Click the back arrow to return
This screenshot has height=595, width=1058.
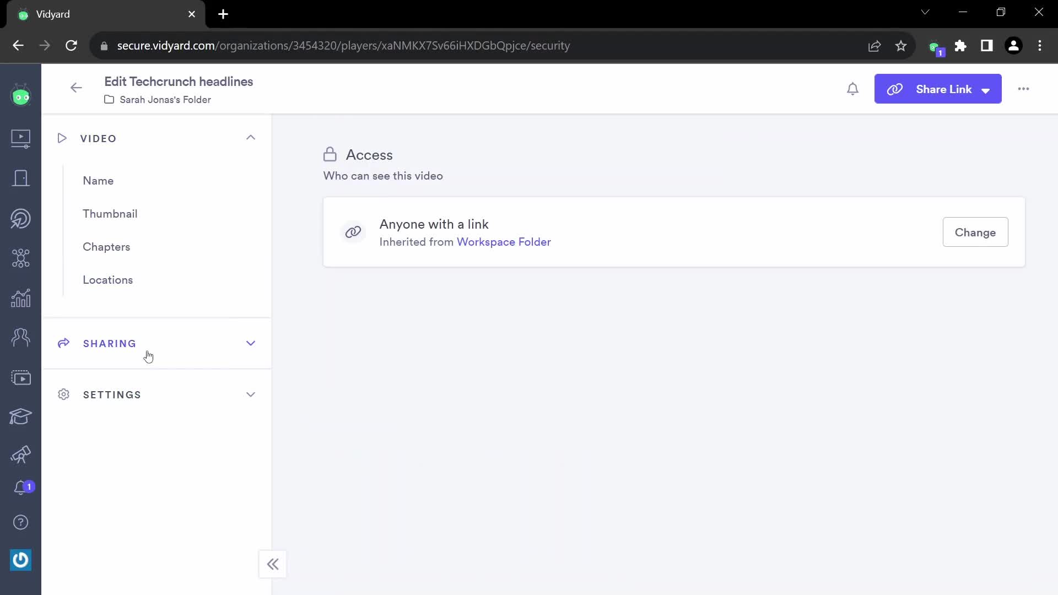(x=76, y=88)
